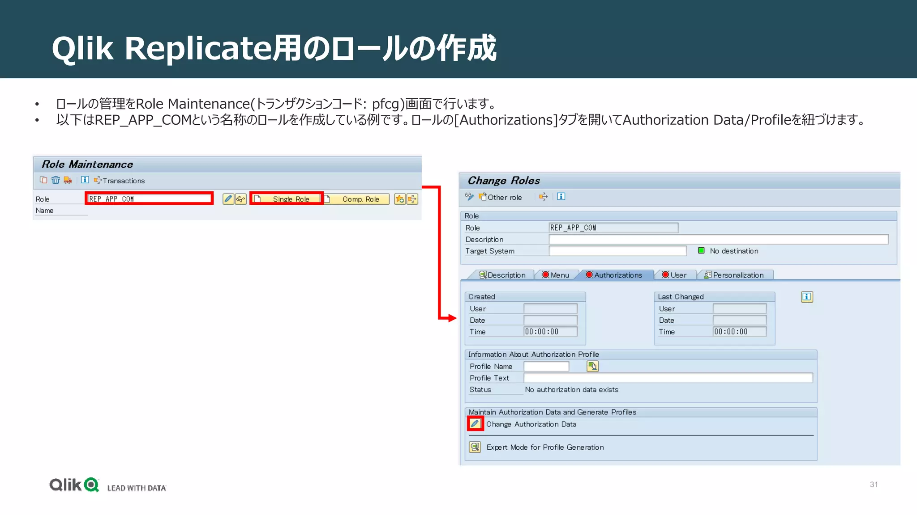Viewport: 917px width, 515px height.
Task: Click 'No authorization data exists' status text
Action: click(x=571, y=389)
